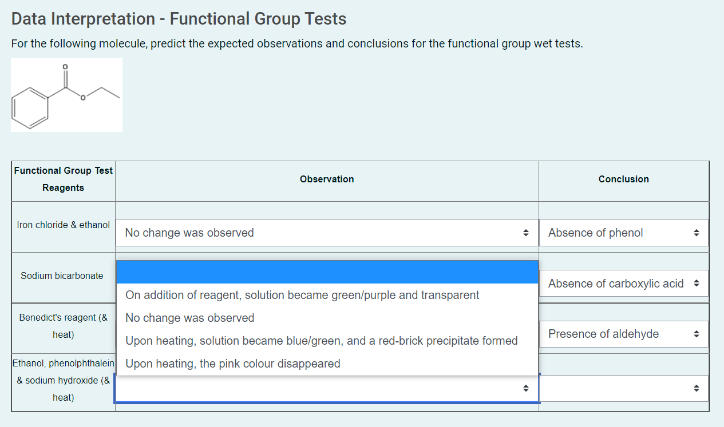This screenshot has width=724, height=427.
Task: Click the stepper arrows on the bottom conclusion box
Action: pyautogui.click(x=697, y=388)
